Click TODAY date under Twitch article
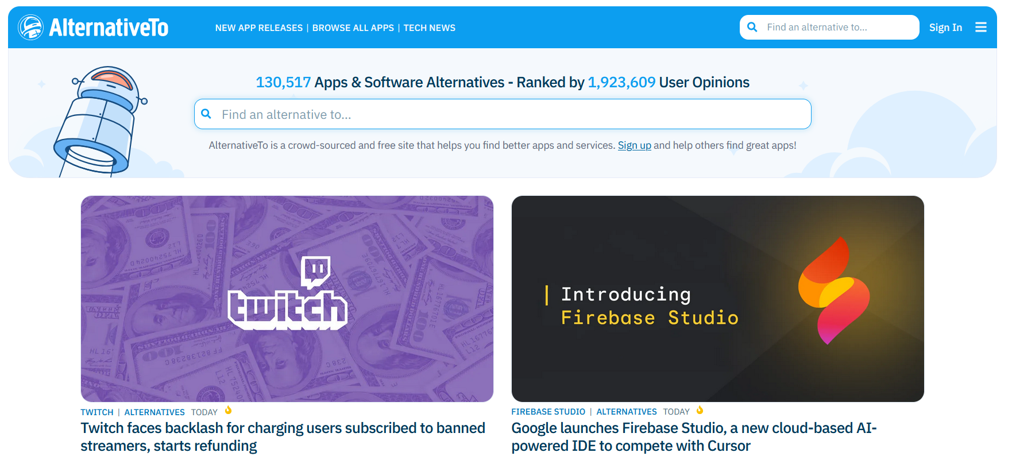The height and width of the screenshot is (464, 1012). point(204,412)
